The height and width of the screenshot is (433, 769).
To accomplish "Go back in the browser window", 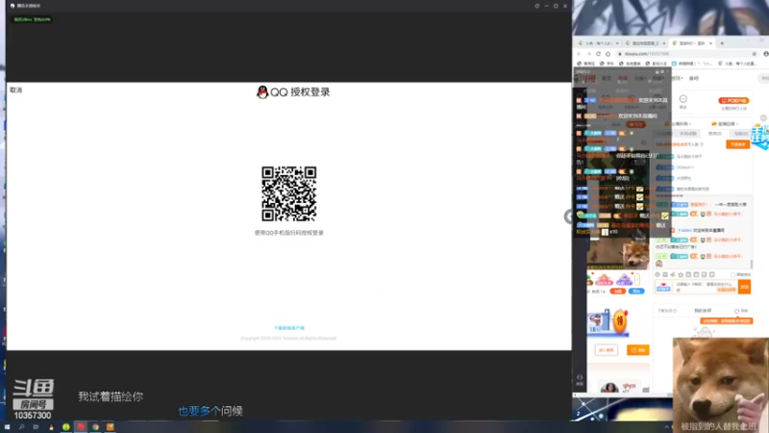I will point(580,54).
